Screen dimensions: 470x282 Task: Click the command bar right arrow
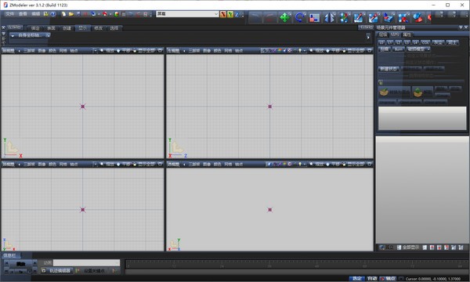coord(368,37)
